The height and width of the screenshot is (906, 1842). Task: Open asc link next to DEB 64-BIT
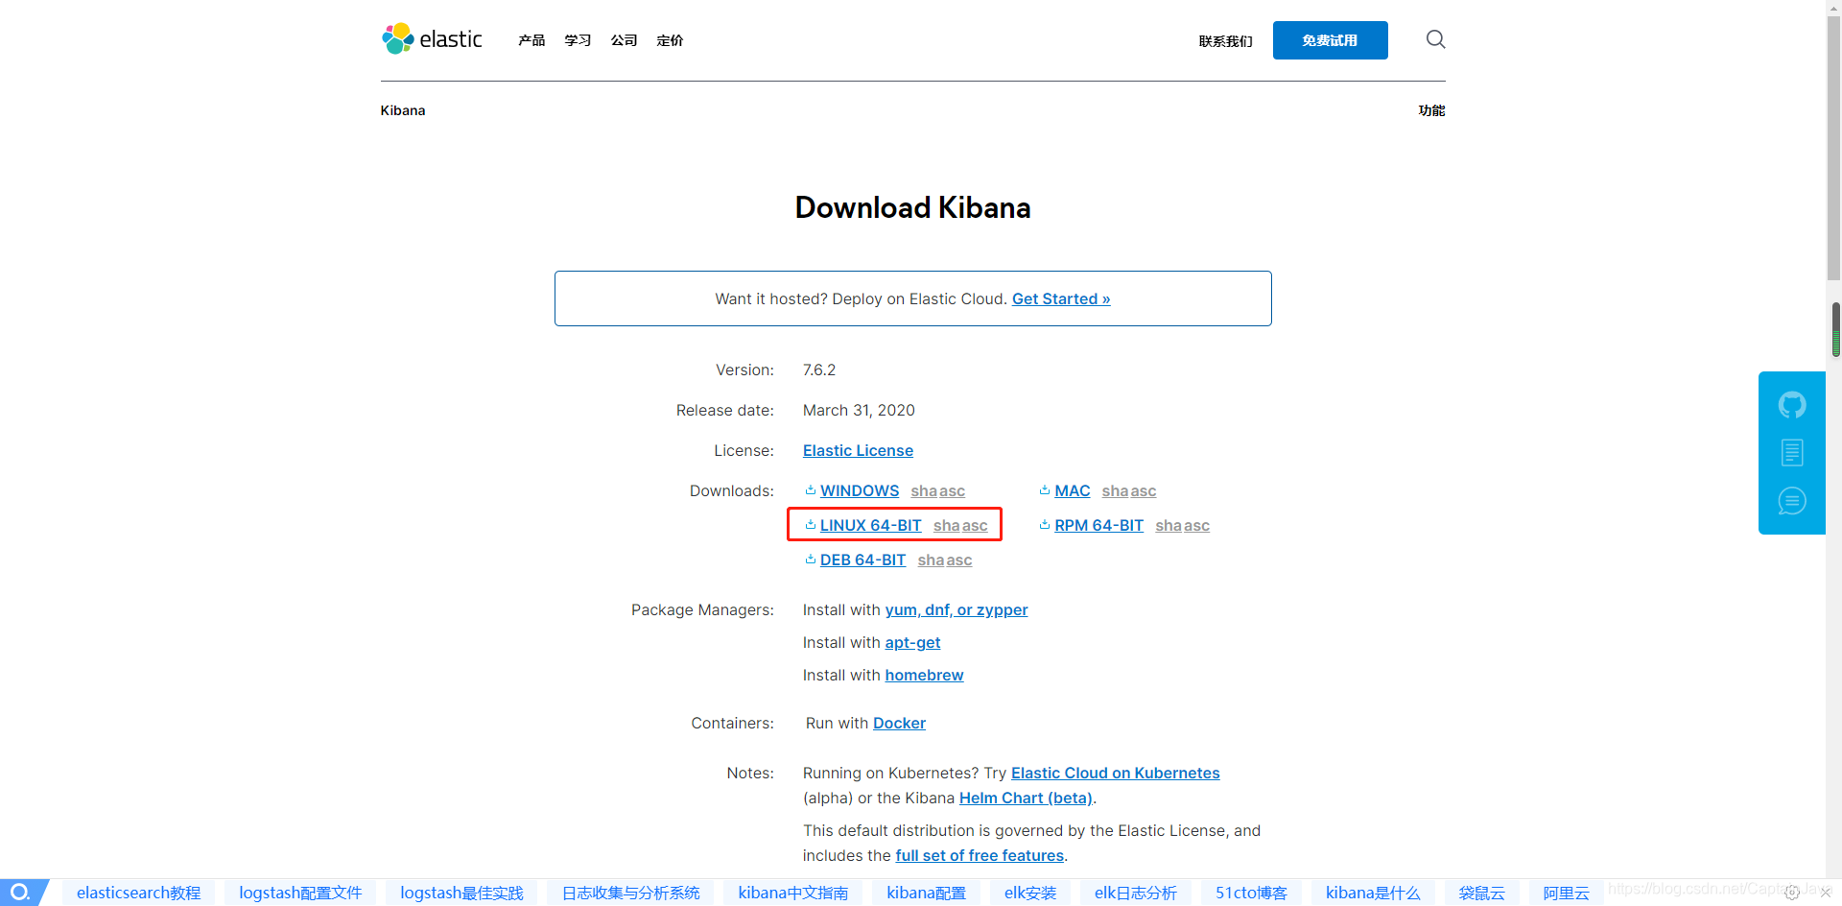[958, 560]
